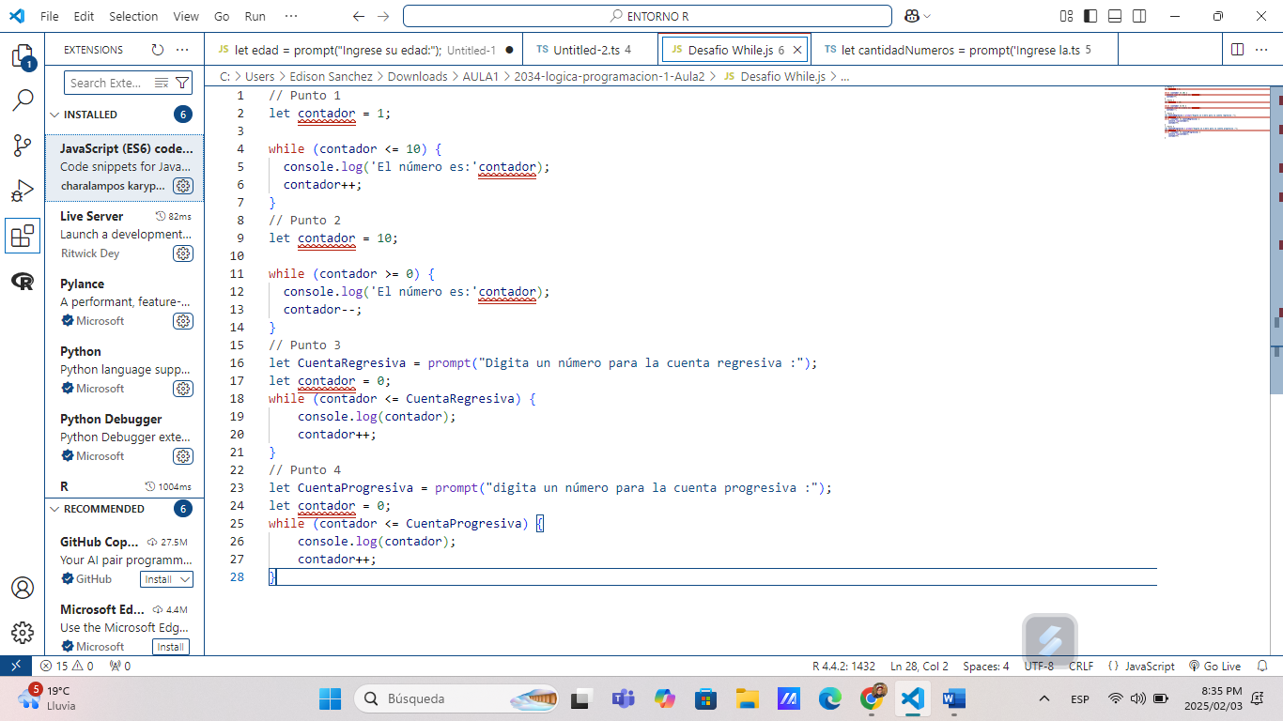Click the AULA1 breadcrumb segment
Image resolution: width=1283 pixels, height=721 pixels.
click(481, 76)
